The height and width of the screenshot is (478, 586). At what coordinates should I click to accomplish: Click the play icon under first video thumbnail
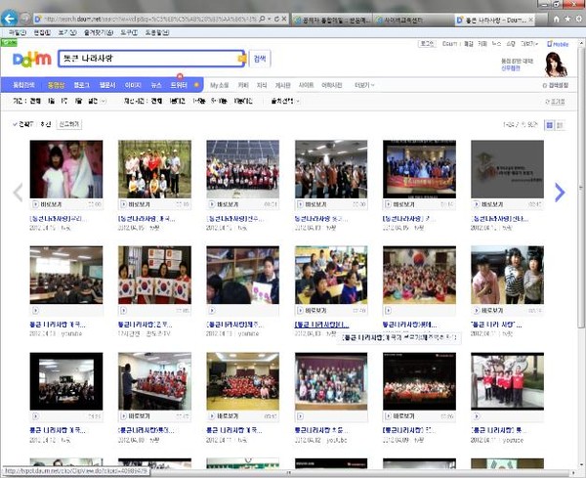(35, 204)
